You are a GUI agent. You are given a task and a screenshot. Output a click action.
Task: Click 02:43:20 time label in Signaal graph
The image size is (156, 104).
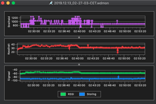coord(94,85)
